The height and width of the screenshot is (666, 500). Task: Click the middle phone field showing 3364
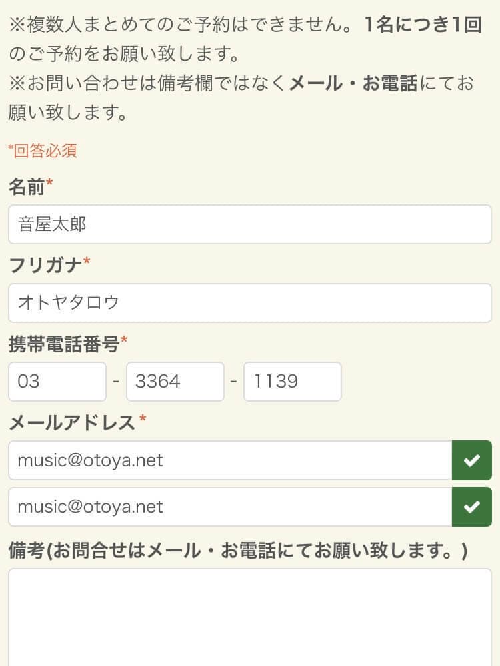coord(175,382)
